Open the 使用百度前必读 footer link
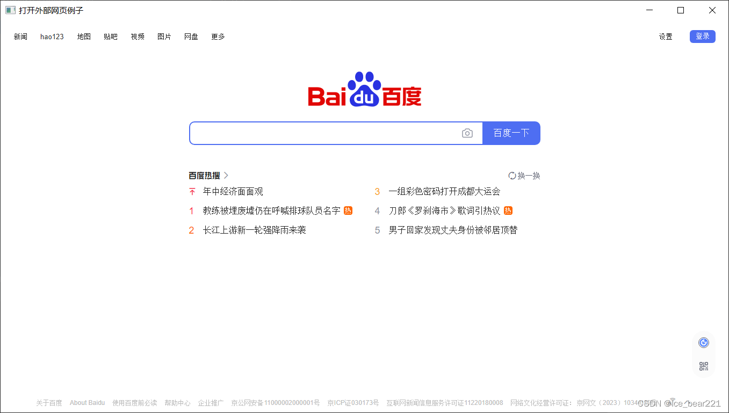The height and width of the screenshot is (413, 729). pos(135,403)
